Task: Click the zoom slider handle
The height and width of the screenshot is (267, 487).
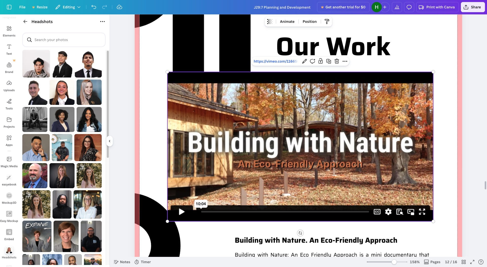Action: 394,262
